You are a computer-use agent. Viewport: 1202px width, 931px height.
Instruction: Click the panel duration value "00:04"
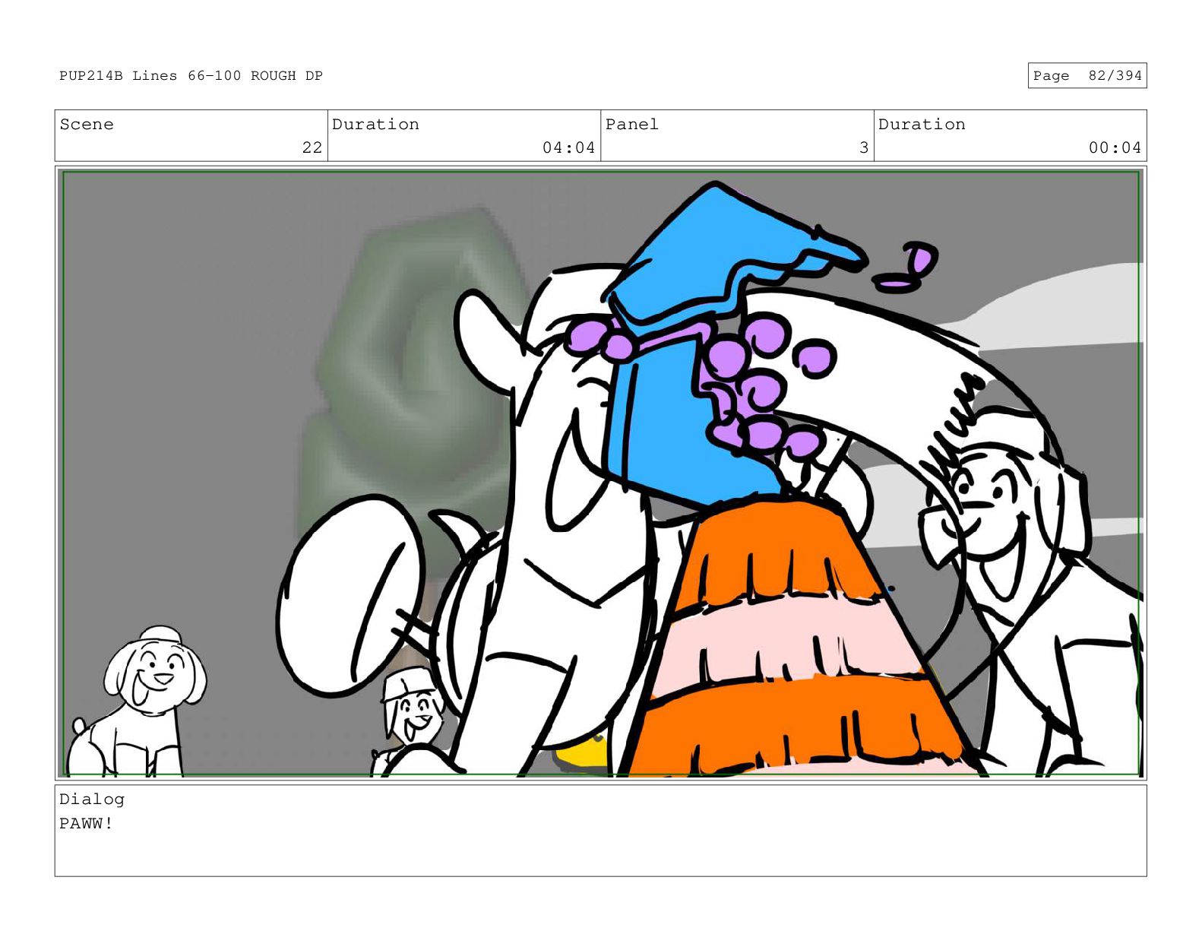tap(1115, 147)
